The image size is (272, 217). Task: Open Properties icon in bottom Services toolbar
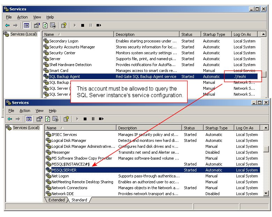[39, 119]
